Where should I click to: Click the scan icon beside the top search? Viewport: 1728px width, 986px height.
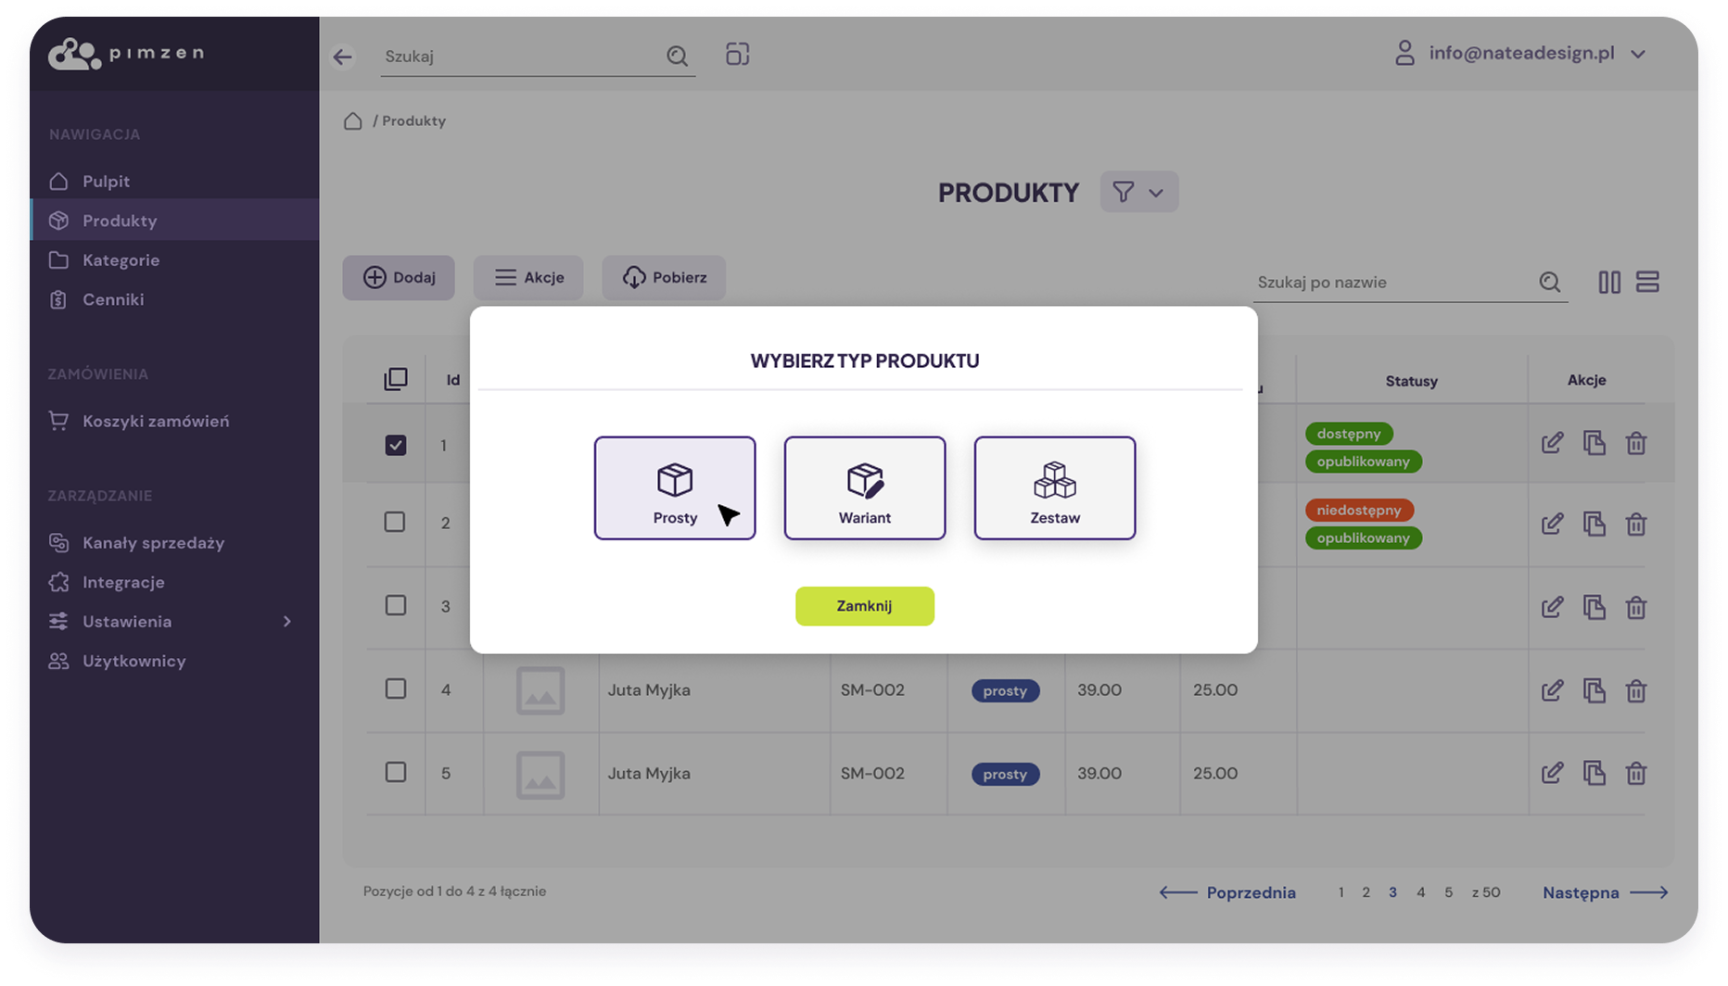[x=738, y=55]
